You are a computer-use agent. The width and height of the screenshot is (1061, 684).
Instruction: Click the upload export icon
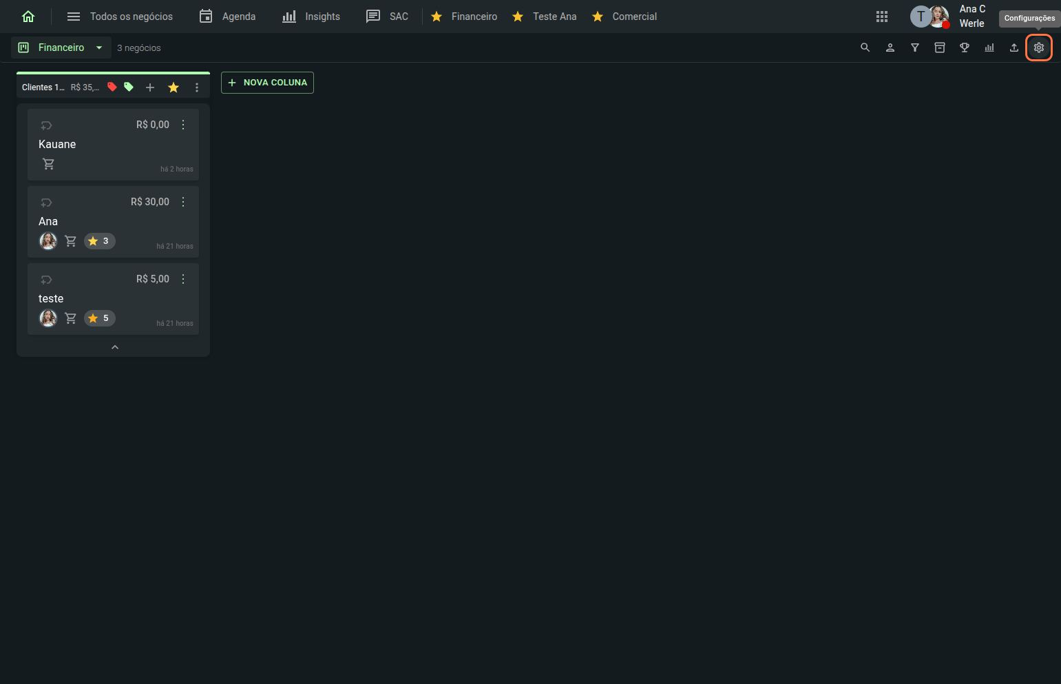click(x=1014, y=48)
